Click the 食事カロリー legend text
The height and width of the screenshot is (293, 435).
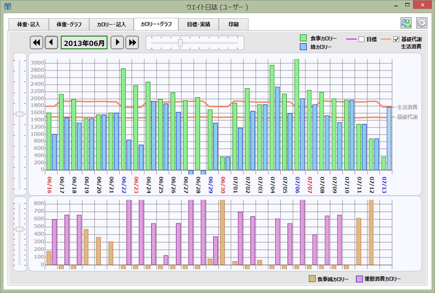point(323,38)
